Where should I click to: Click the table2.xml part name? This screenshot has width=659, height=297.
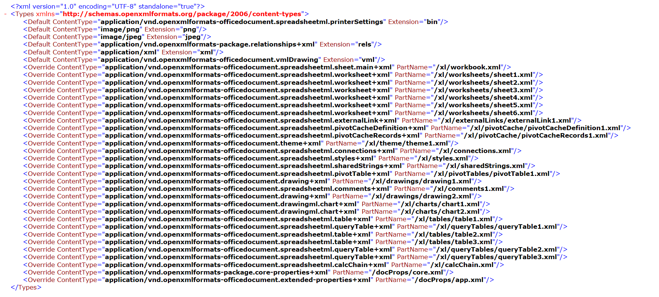tap(454, 234)
